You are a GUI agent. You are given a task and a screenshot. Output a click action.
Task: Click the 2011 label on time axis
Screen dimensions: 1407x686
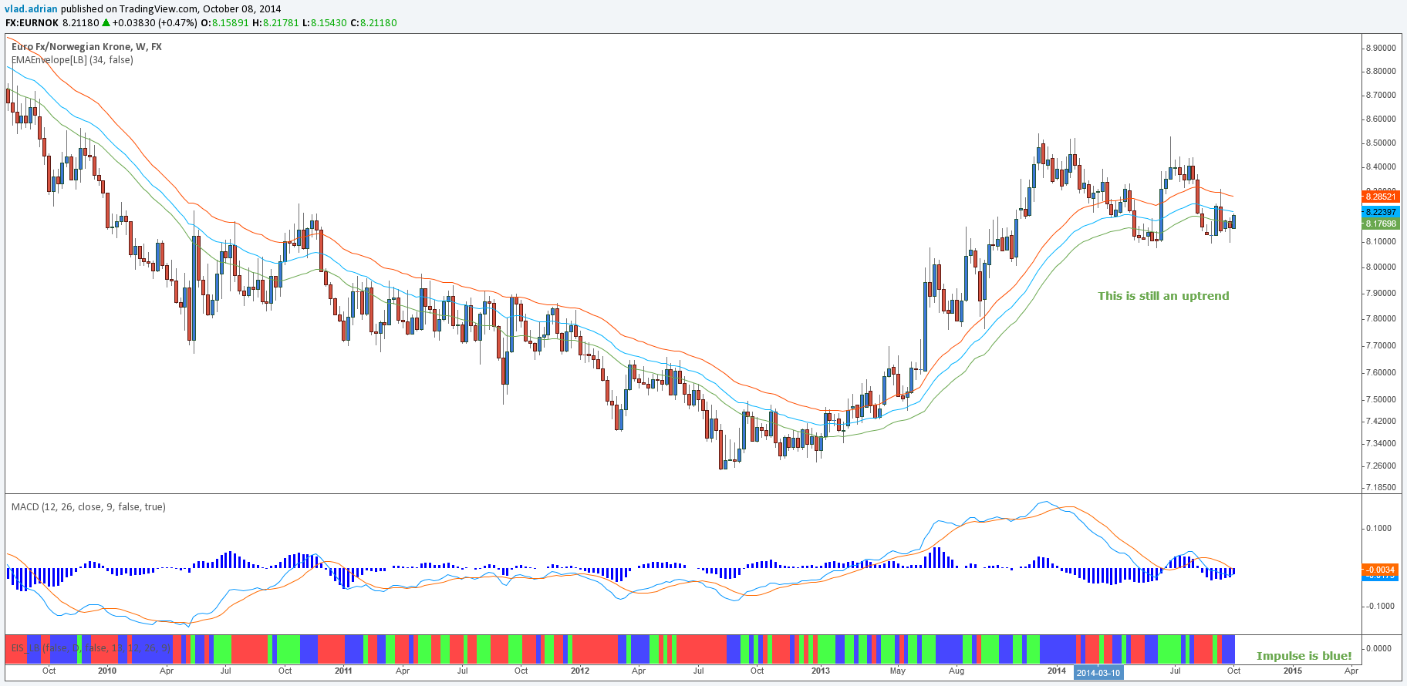(x=343, y=671)
